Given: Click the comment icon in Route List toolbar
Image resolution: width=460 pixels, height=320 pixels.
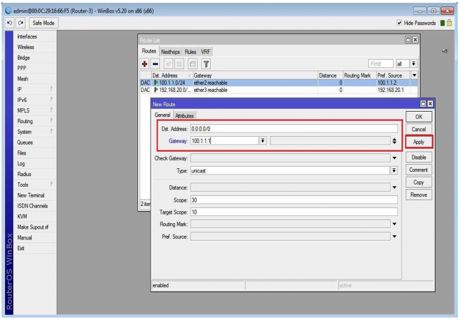Looking at the screenshot, I should (192, 63).
